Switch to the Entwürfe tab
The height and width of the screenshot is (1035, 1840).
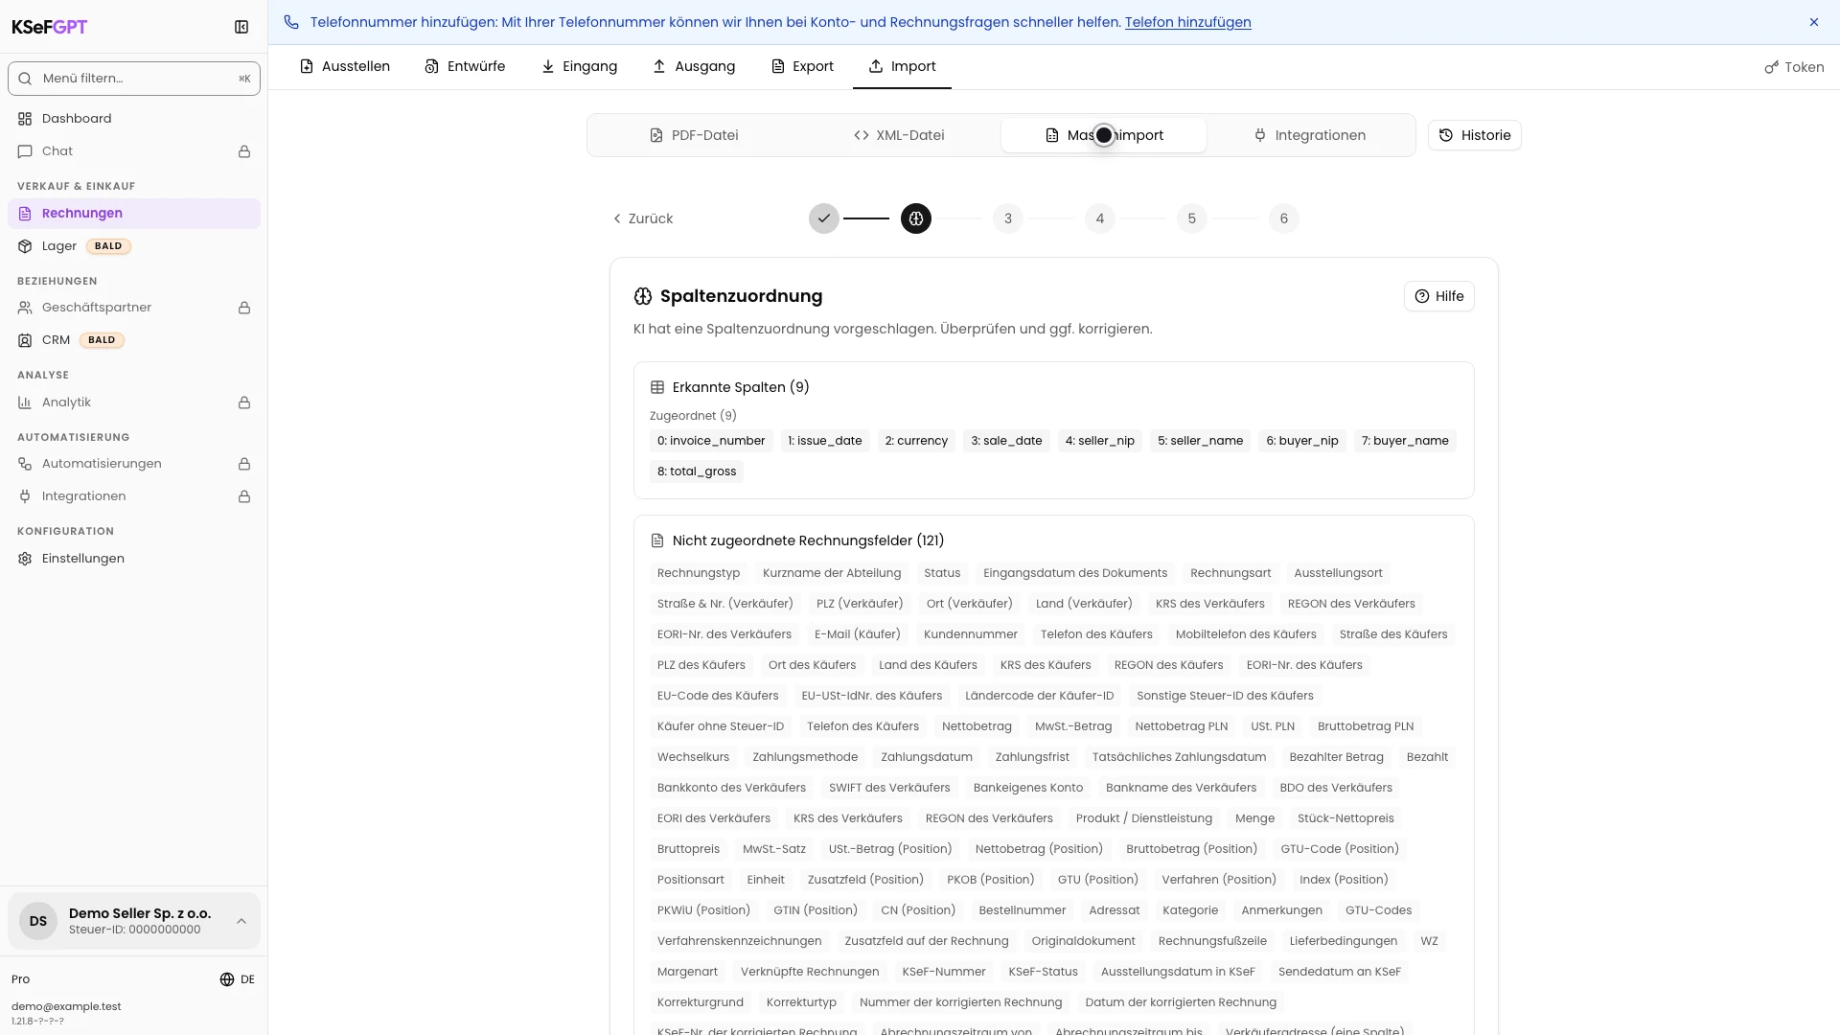pos(465,66)
